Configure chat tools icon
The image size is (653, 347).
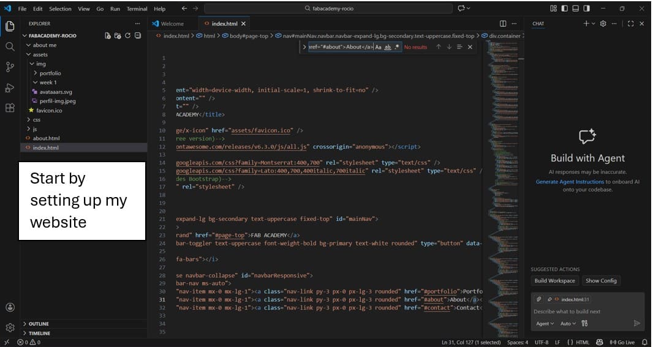pyautogui.click(x=585, y=323)
